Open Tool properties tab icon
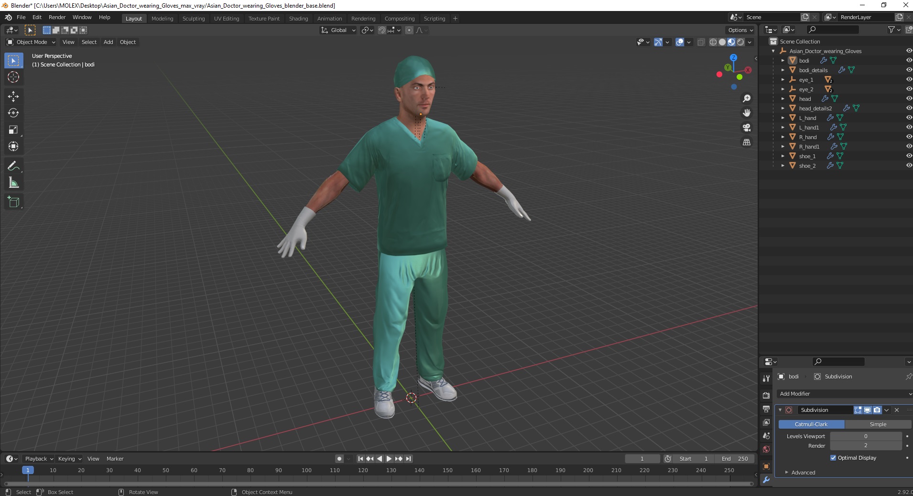 coord(766,378)
